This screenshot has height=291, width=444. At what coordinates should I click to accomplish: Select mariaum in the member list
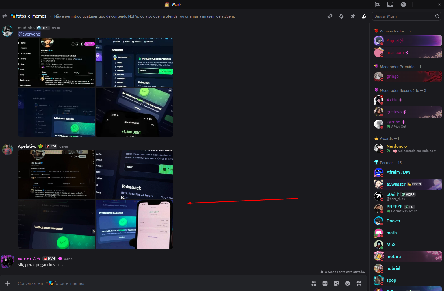point(408,53)
